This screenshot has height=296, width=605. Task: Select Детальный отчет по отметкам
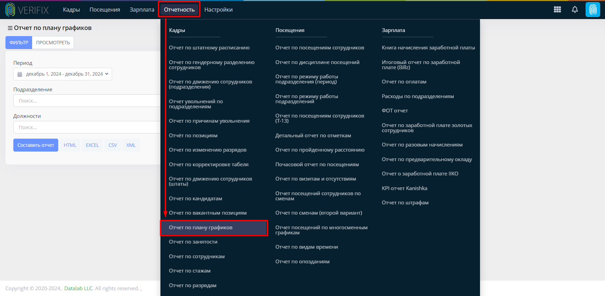click(313, 136)
